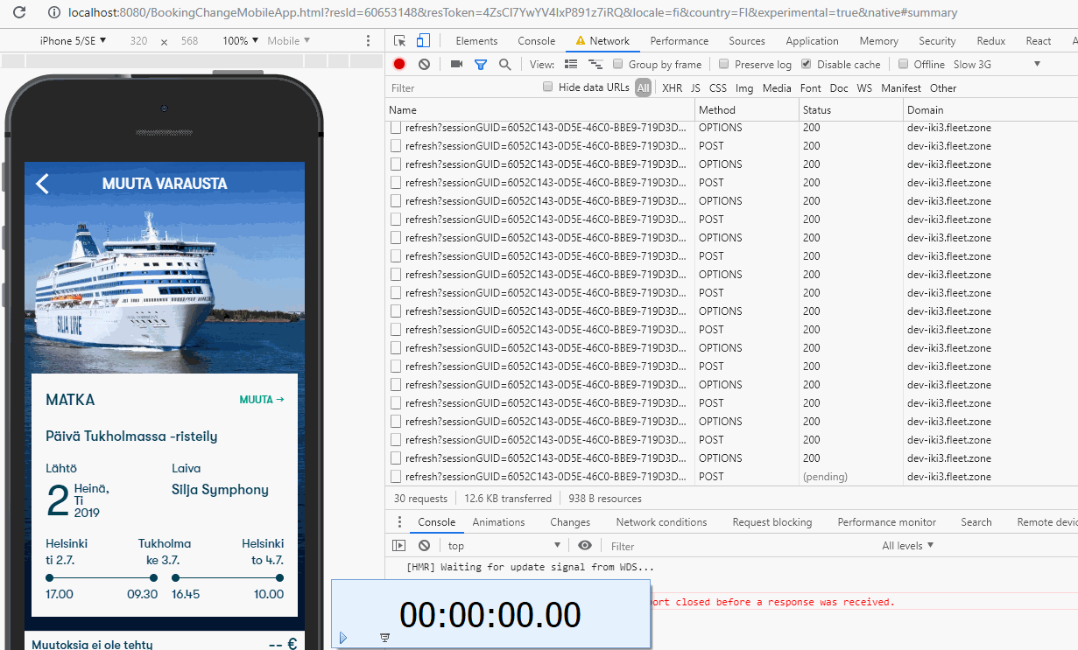
Task: Select the All request type filter
Action: [x=644, y=87]
